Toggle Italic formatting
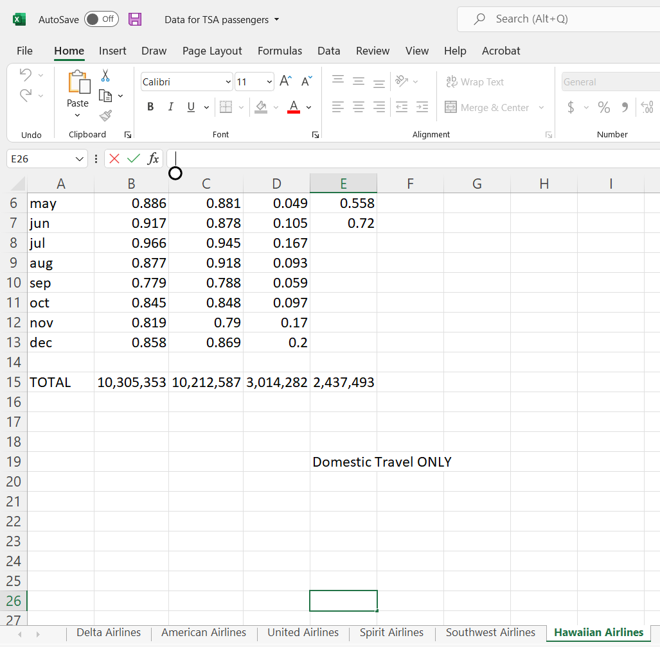Screen dimensions: 660x647 170,107
